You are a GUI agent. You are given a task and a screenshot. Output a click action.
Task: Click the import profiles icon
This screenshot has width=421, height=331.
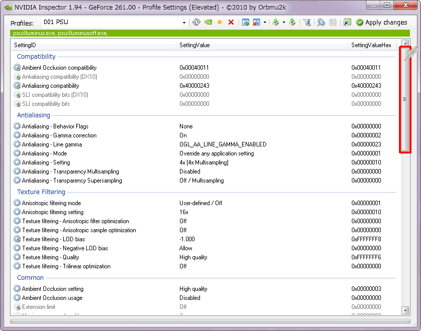(x=292, y=22)
